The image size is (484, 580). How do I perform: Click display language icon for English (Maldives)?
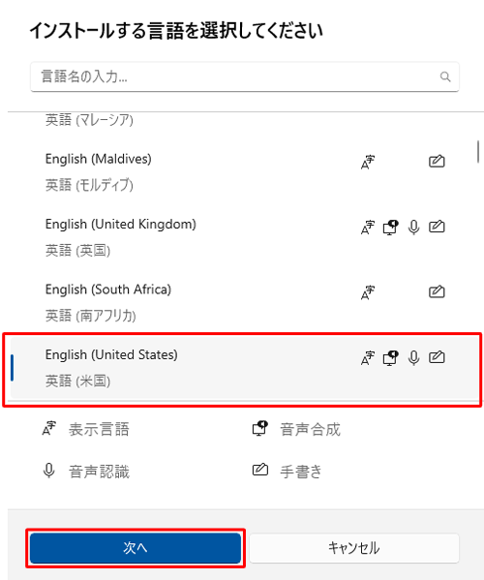[x=368, y=162]
